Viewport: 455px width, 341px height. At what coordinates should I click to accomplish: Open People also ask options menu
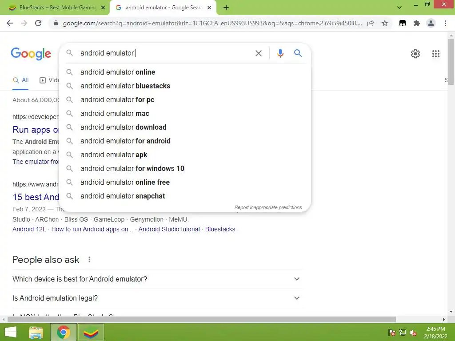(89, 259)
